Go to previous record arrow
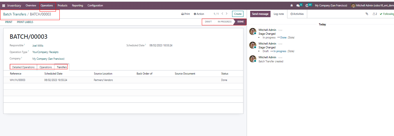Screen dimensions: 394x136 (222, 14)
